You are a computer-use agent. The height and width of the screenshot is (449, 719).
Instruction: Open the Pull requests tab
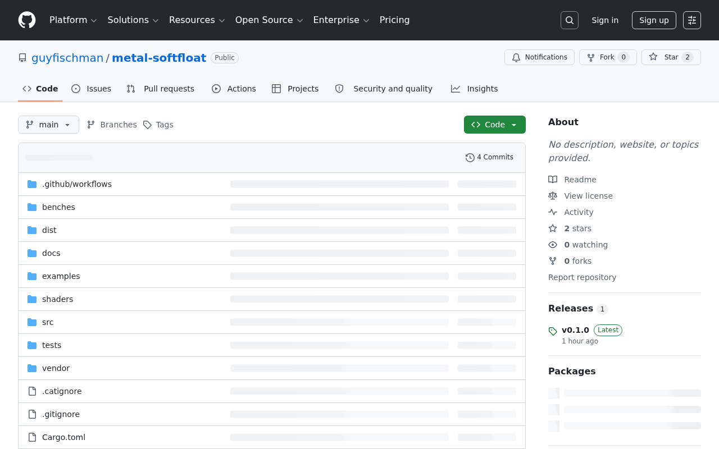pos(161,89)
